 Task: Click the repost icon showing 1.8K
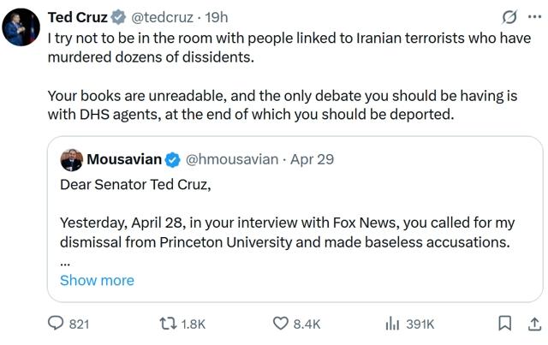point(182,324)
